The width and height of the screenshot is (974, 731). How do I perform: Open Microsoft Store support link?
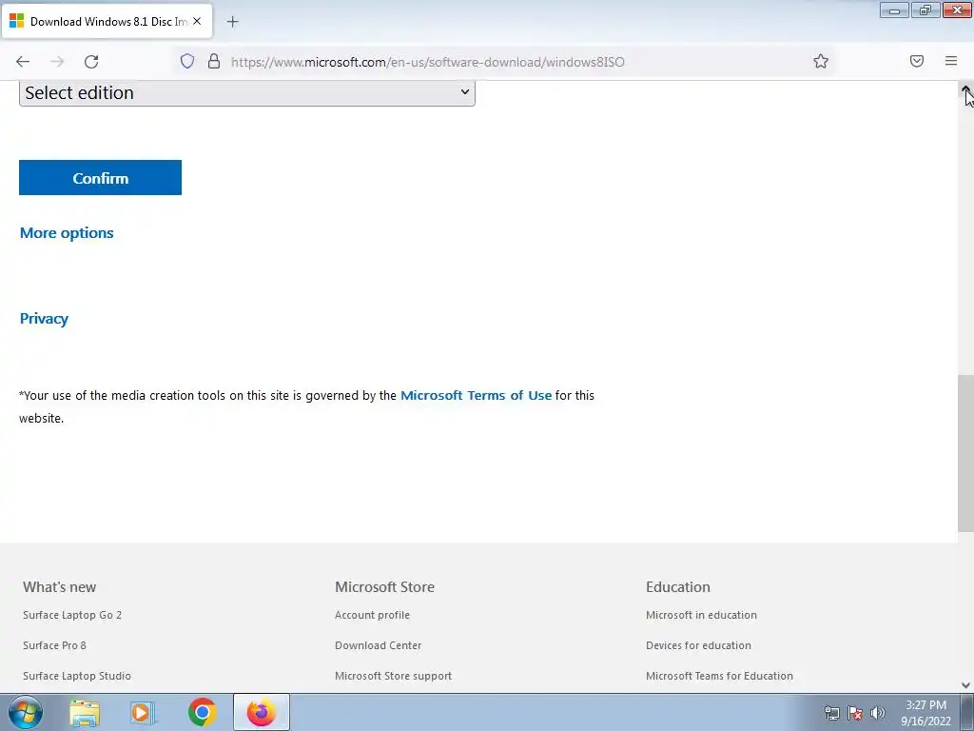click(393, 676)
